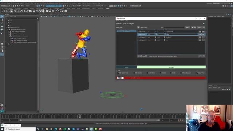Click the name field of the highlighted export row
The image size is (233, 131).
tap(182, 35)
